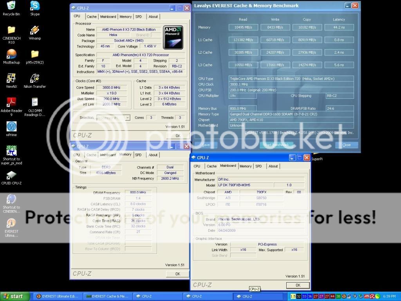Select the Shortcut to CINEBEN... desktop icon
The image size is (401, 301).
tap(11, 204)
